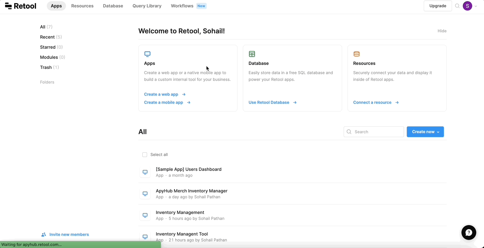The image size is (484, 248).
Task: Hide the welcome section
Action: [x=442, y=31]
